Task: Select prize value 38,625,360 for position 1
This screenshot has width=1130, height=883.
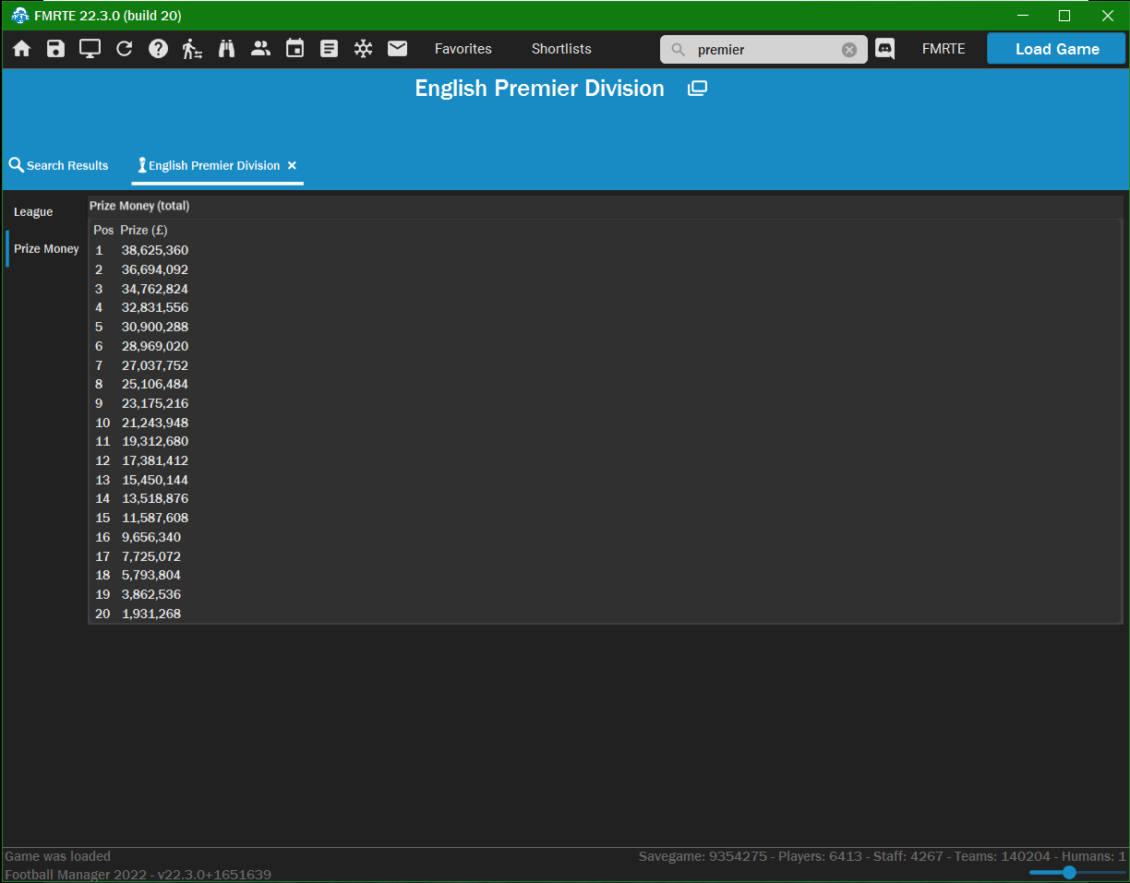Action: pos(155,250)
